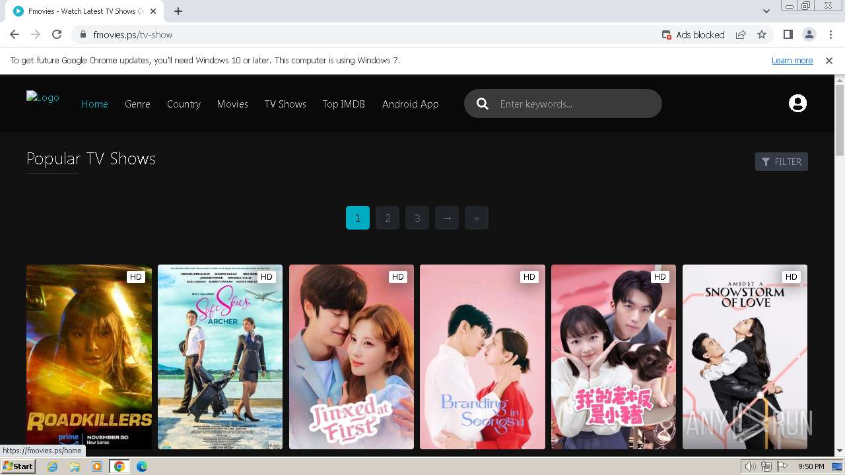Screen dimensions: 845x475
Task: Open the Jinxed at First poster
Action: point(351,357)
